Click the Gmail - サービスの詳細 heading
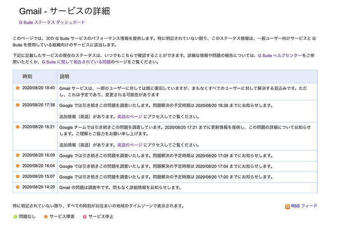Viewport: 361px width, 228px height. point(65,11)
